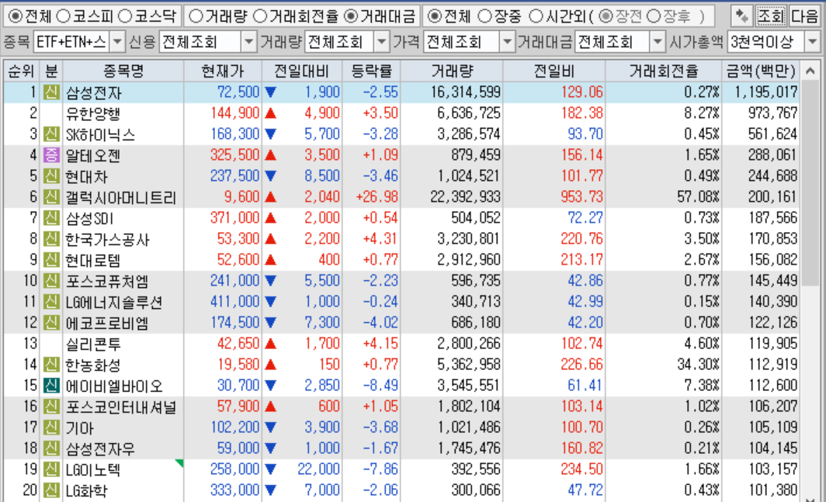
Task: Open the 거래량 전체조회 dropdown
Action: pyautogui.click(x=381, y=42)
